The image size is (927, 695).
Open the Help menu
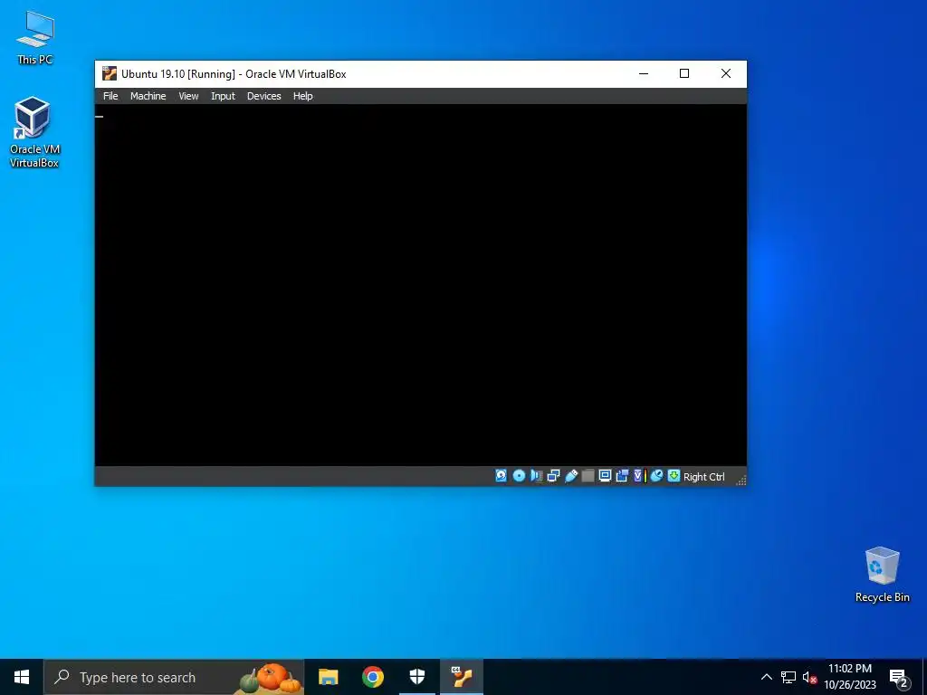click(x=302, y=96)
